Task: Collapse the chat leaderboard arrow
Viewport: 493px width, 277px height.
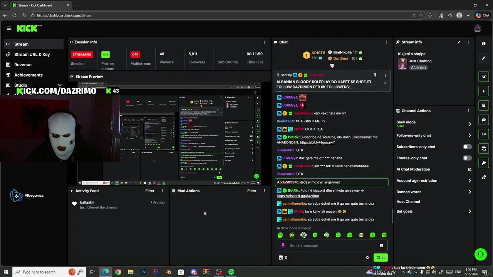Action: point(332,66)
